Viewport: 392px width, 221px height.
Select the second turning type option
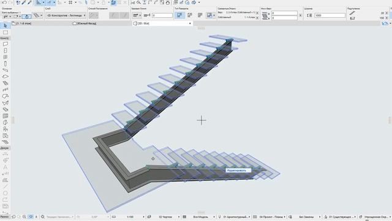point(190,15)
